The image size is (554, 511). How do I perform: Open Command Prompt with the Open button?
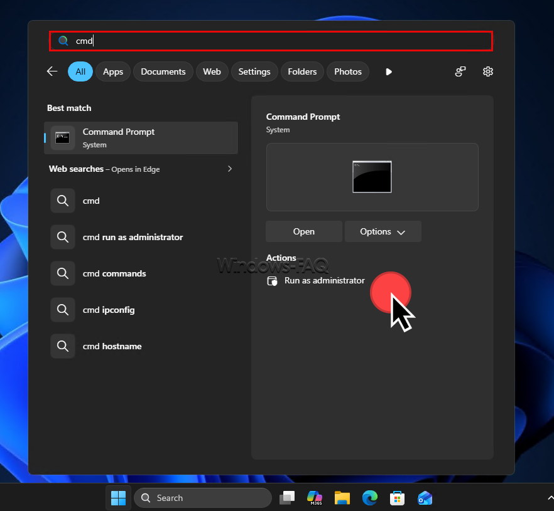[x=304, y=231]
